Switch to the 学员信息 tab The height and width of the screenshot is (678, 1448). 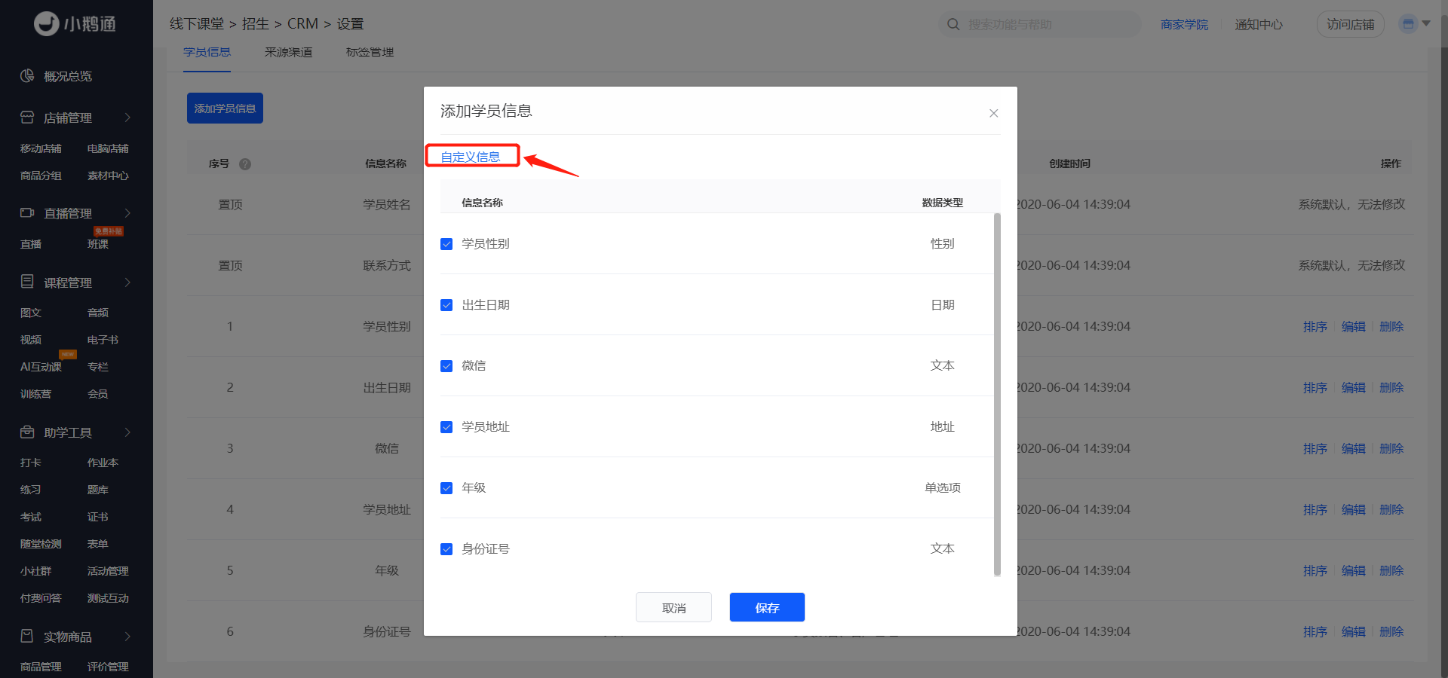207,52
